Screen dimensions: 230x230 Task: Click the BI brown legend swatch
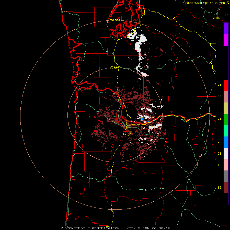tap(226, 188)
